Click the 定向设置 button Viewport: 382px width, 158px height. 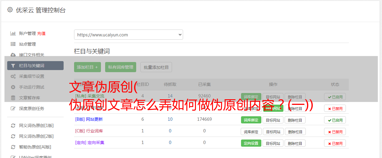pos(251,143)
